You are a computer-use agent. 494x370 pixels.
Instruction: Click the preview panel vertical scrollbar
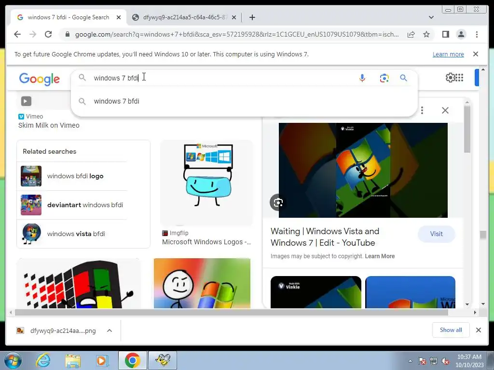tap(467, 129)
